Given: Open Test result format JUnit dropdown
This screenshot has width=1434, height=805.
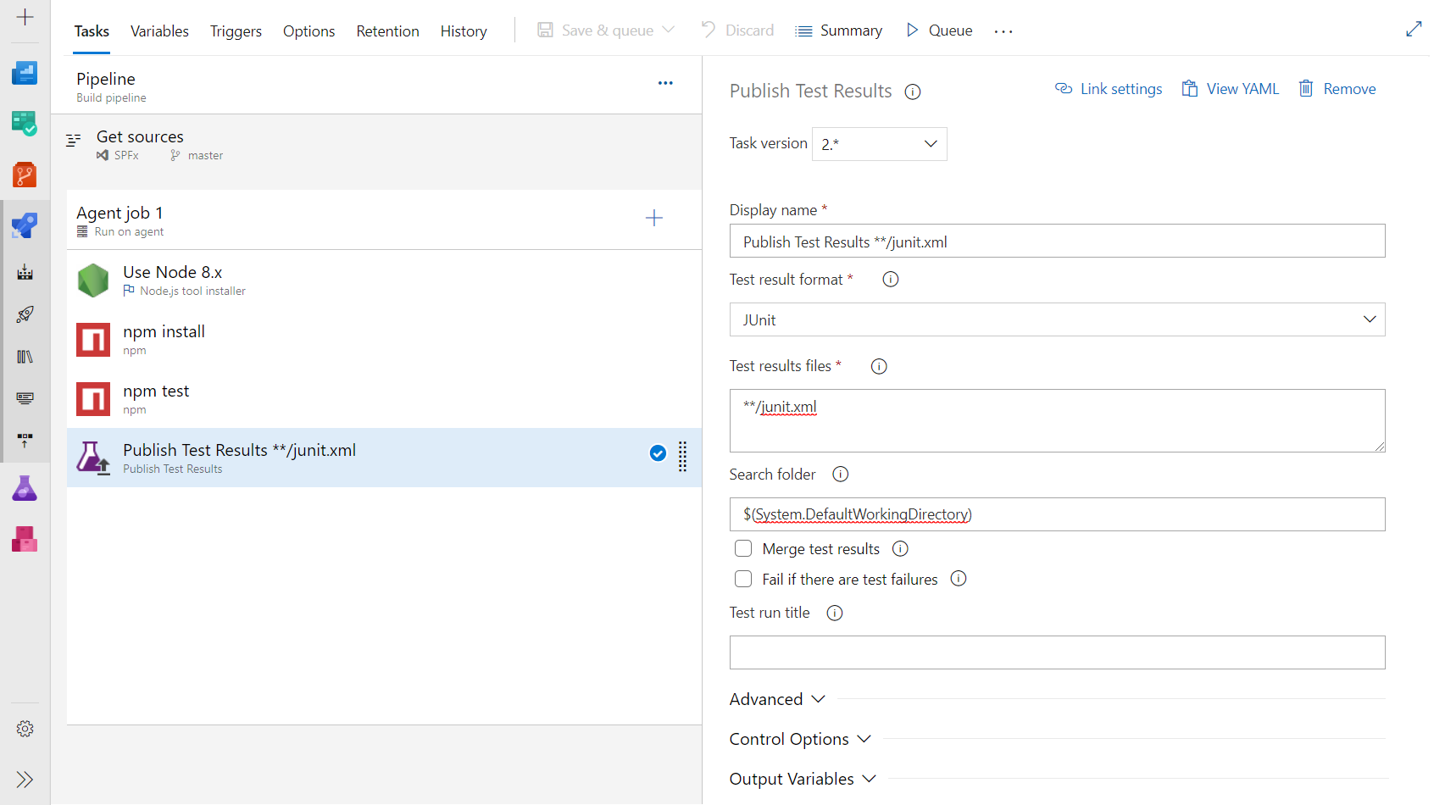Looking at the screenshot, I should [1057, 320].
